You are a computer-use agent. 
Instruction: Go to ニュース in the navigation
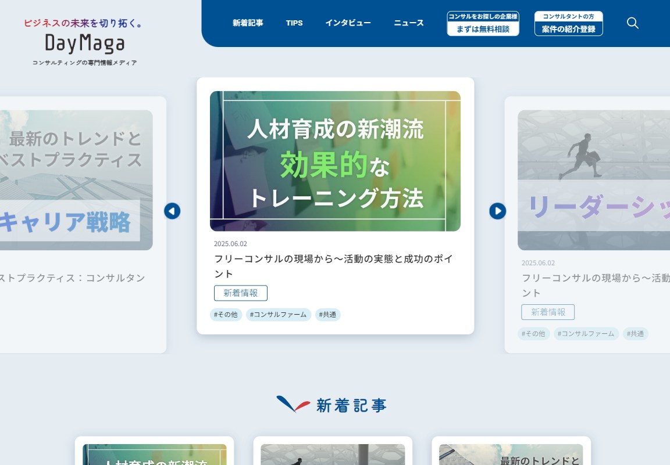pos(409,23)
